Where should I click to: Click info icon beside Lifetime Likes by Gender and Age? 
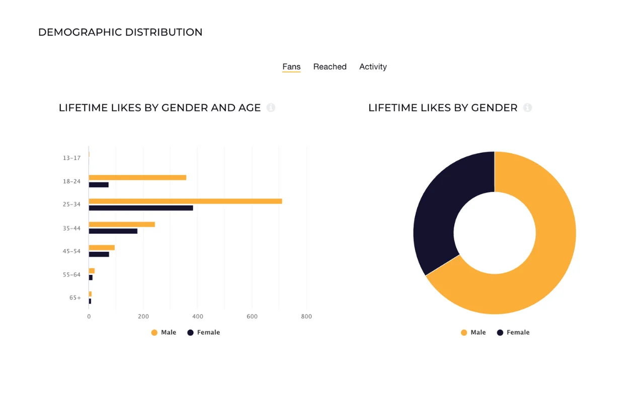[271, 108]
